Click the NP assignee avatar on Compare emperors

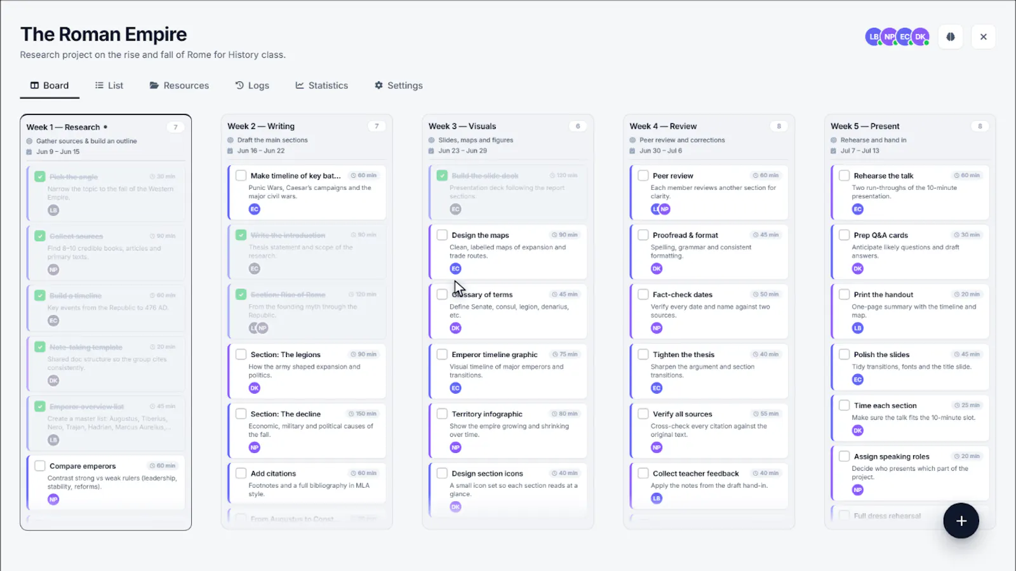(53, 500)
